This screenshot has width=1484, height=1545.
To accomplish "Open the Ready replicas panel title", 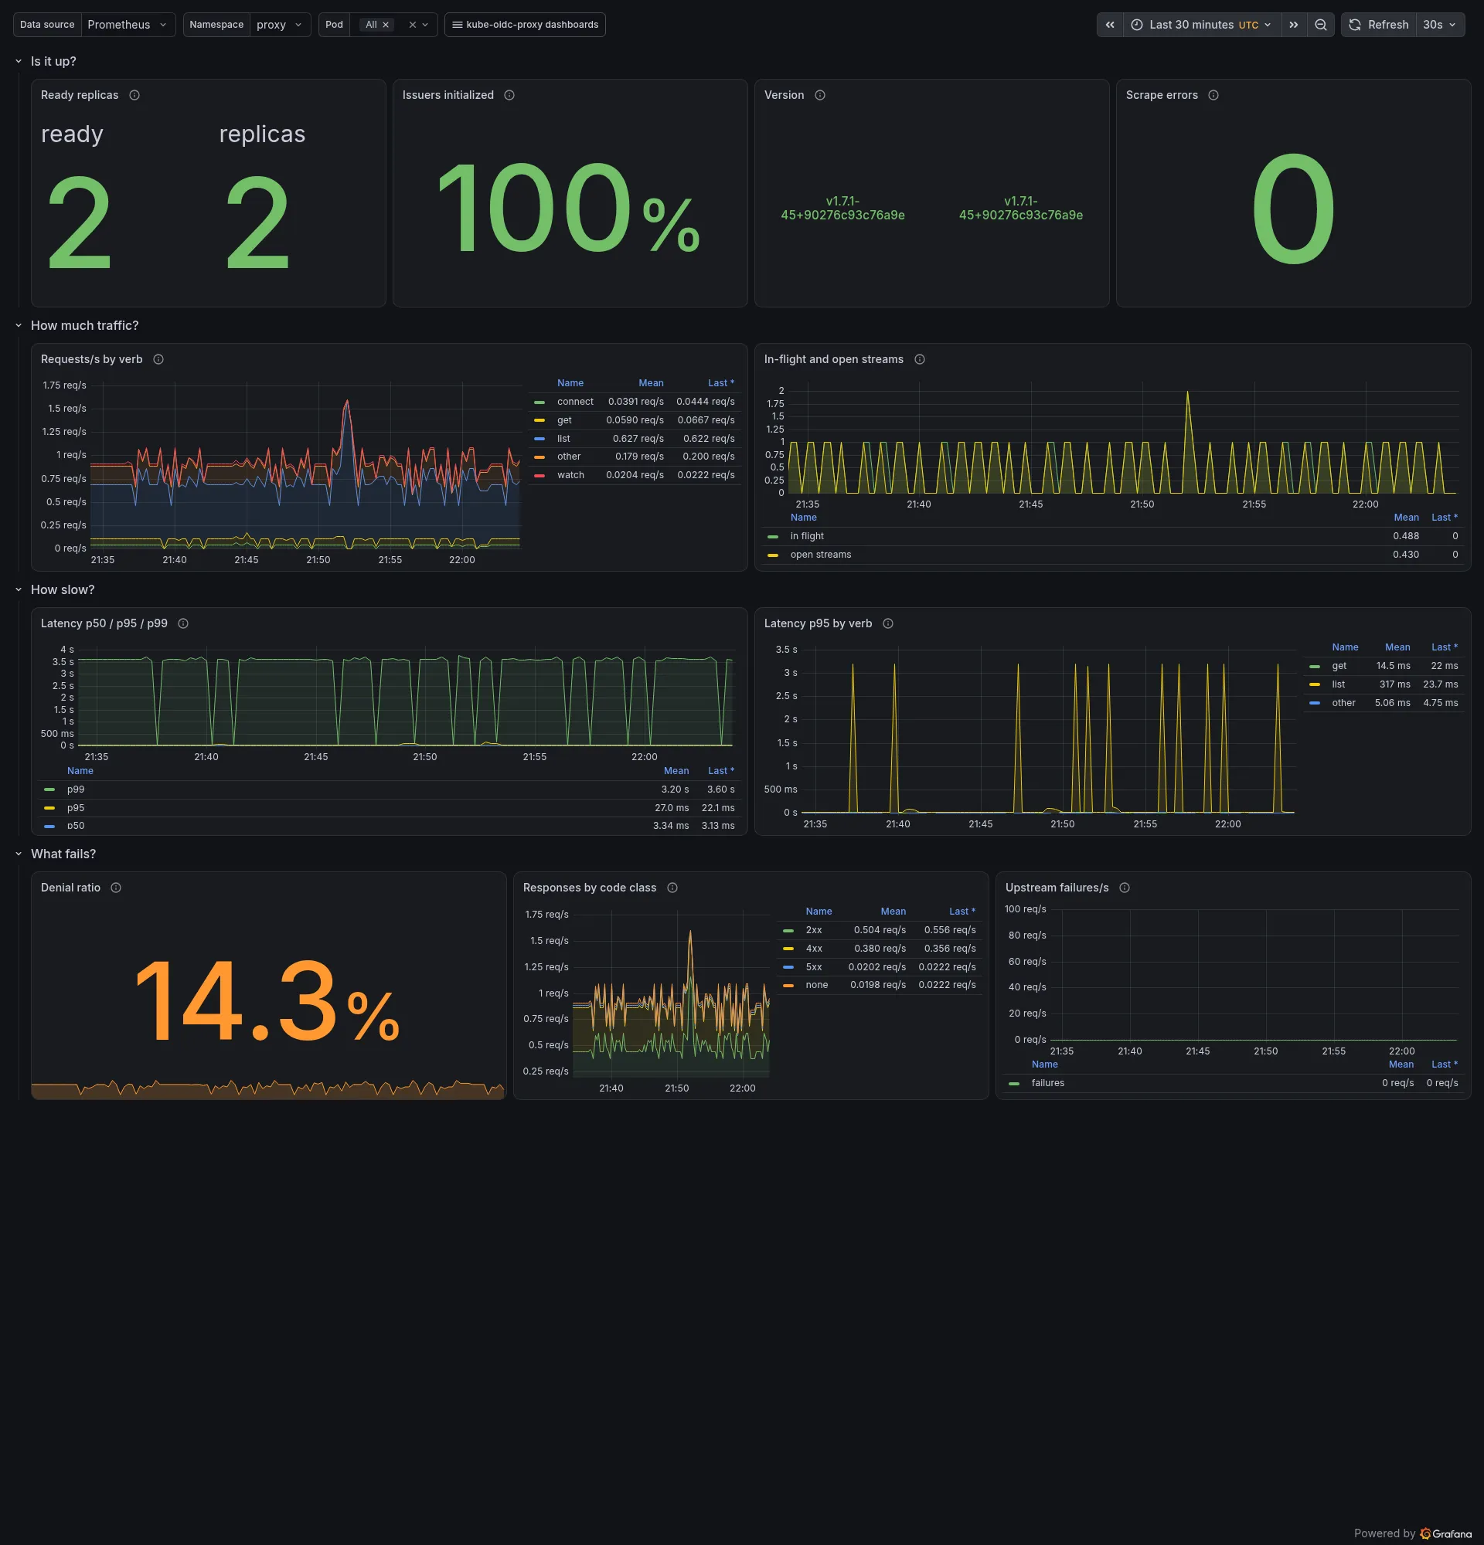I will (80, 95).
